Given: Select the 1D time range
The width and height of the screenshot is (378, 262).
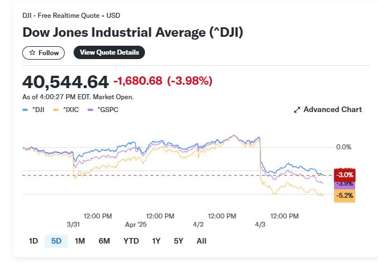Looking at the screenshot, I should point(33,241).
